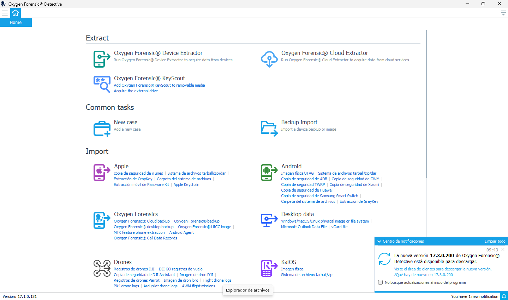This screenshot has height=300, width=508.
Task: Click 'Android Agent' link
Action: coord(181,232)
